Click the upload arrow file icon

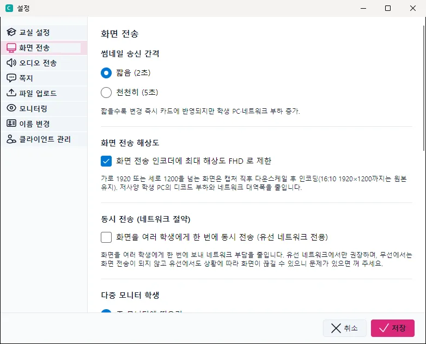pyautogui.click(x=11, y=93)
